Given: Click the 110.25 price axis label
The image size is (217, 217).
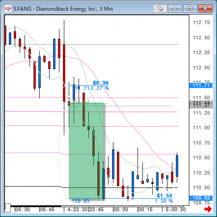Looking at the screenshot, I should point(201,173).
